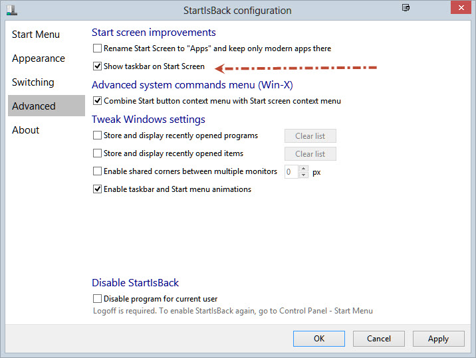The image size is (476, 358).
Task: Check Disable program for current user
Action: pos(98,299)
